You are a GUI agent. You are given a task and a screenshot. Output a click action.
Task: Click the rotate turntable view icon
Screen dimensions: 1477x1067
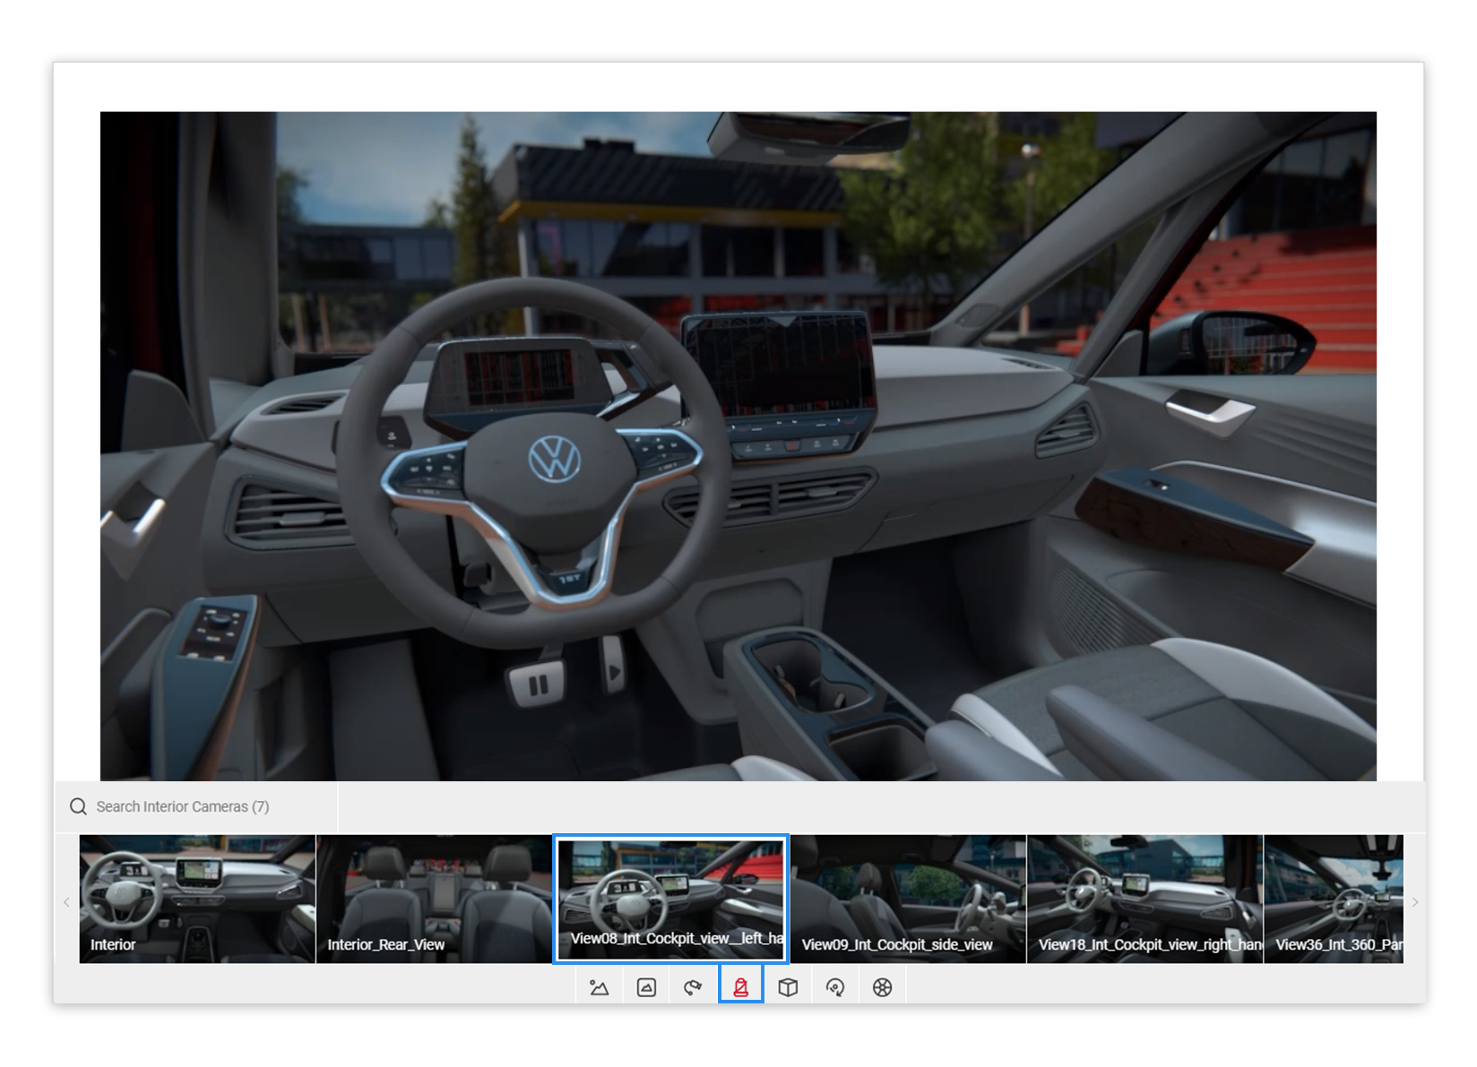coord(835,987)
